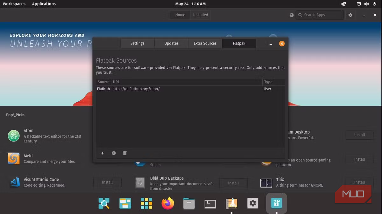Install Visual Studio Code

pyautogui.click(x=107, y=182)
